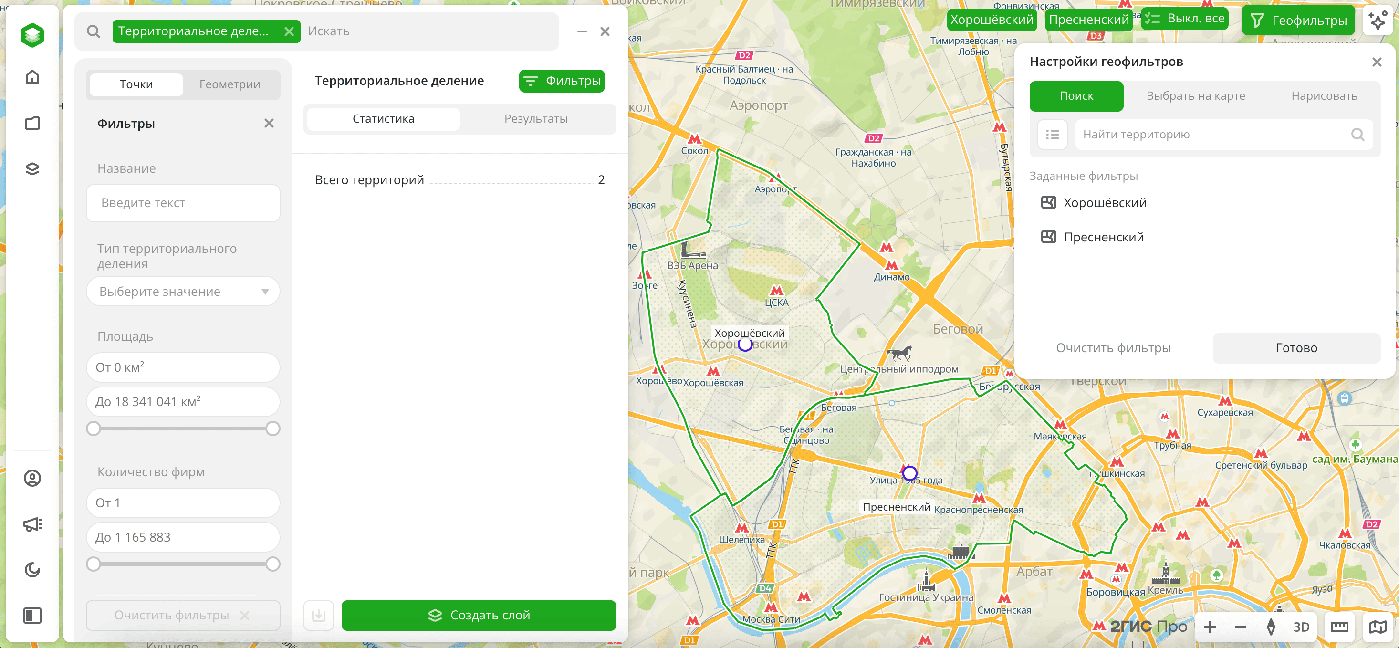Collapse filters via green Фильтры button
This screenshot has height=648, width=1399.
point(562,81)
